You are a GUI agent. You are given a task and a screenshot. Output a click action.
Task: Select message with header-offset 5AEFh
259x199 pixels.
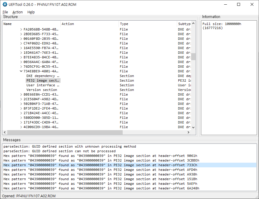coord(129,184)
